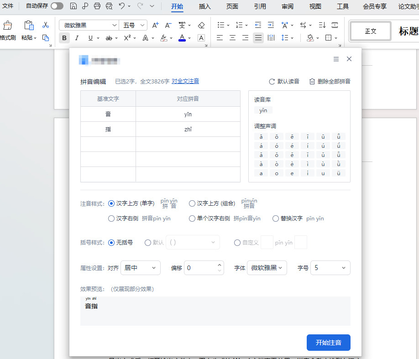
Task: Click the Superscript X² icon
Action: [127, 38]
